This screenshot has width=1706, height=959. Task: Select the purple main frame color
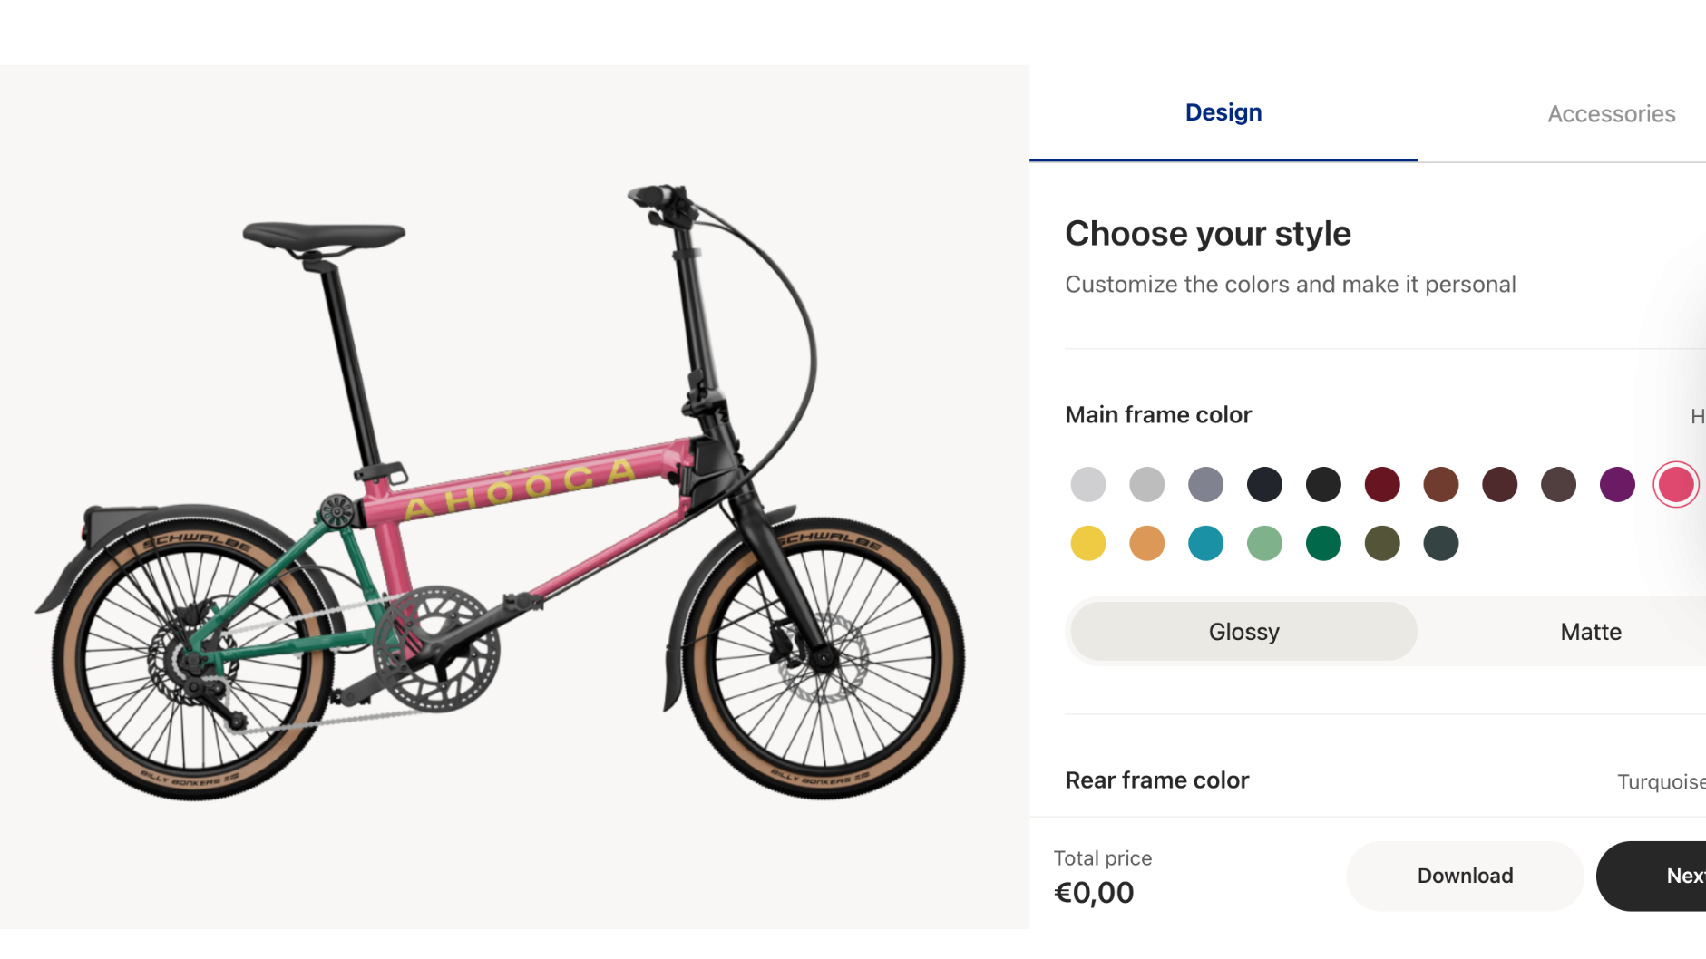[x=1617, y=485]
